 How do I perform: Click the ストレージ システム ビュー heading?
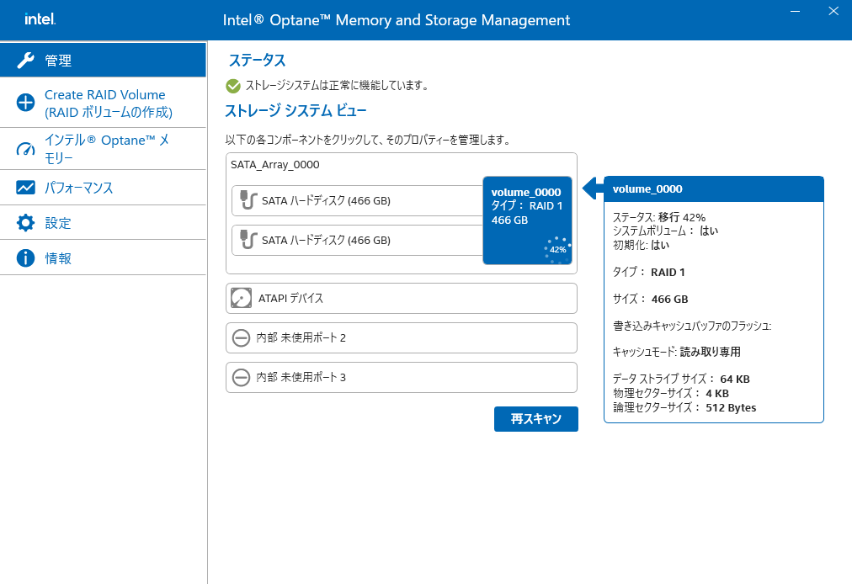click(x=296, y=111)
